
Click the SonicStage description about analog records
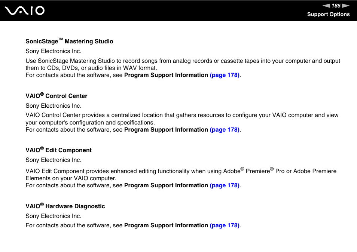click(x=183, y=64)
